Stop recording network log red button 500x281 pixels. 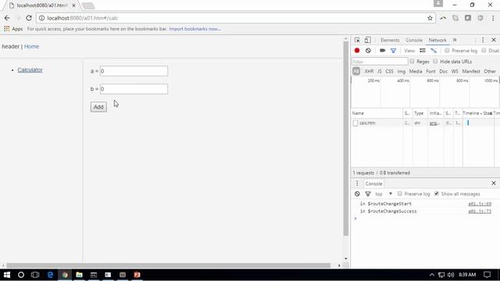357,50
